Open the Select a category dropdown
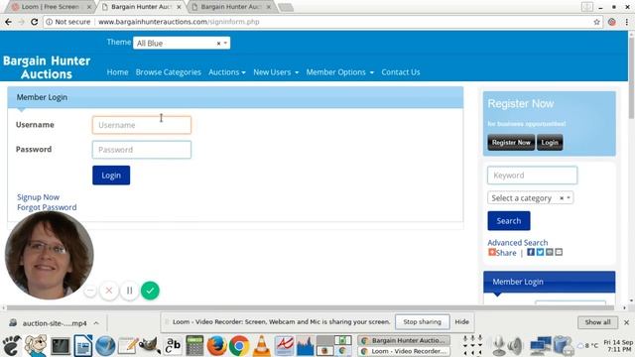Screen dimensions: 635x357 [x=530, y=198]
